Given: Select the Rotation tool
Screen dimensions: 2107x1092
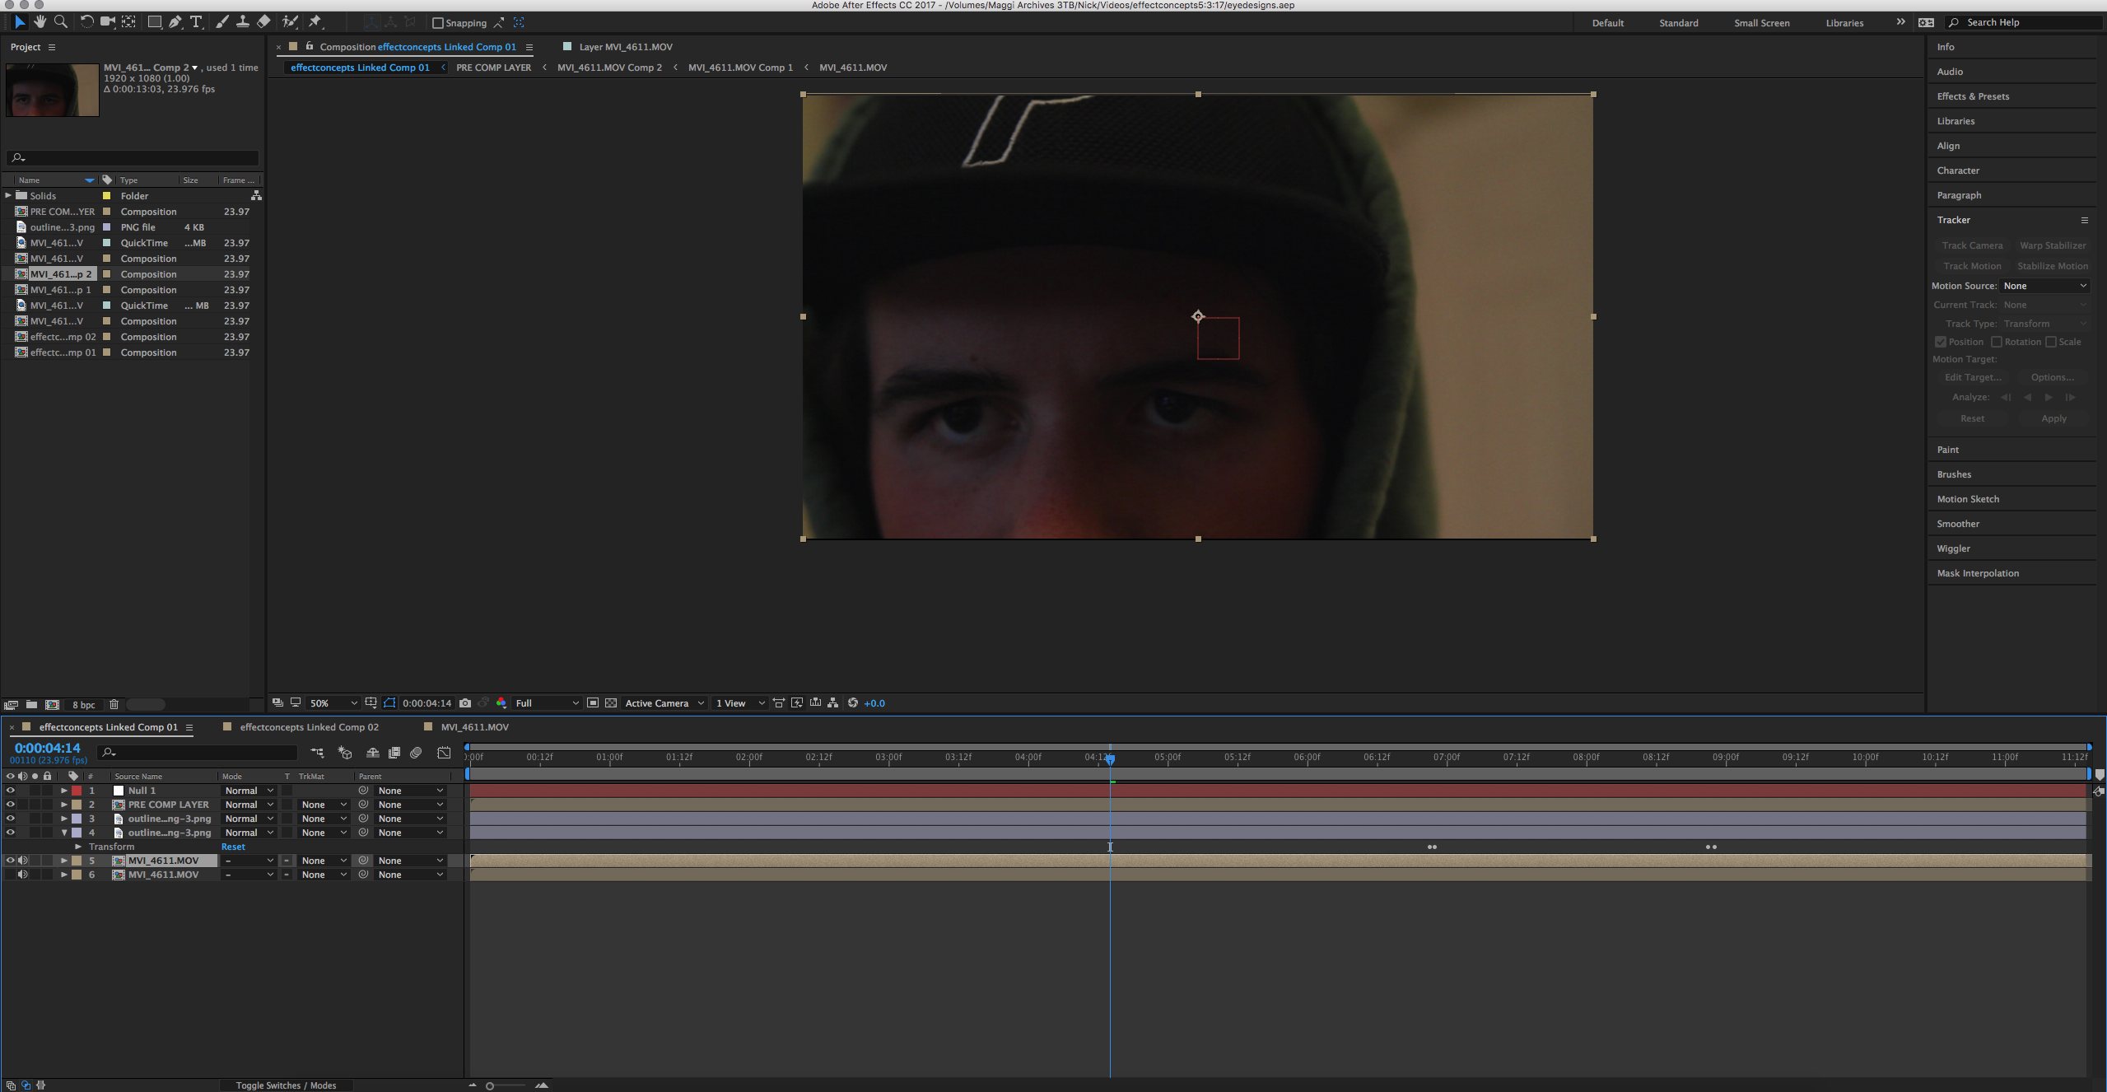Looking at the screenshot, I should pyautogui.click(x=86, y=22).
